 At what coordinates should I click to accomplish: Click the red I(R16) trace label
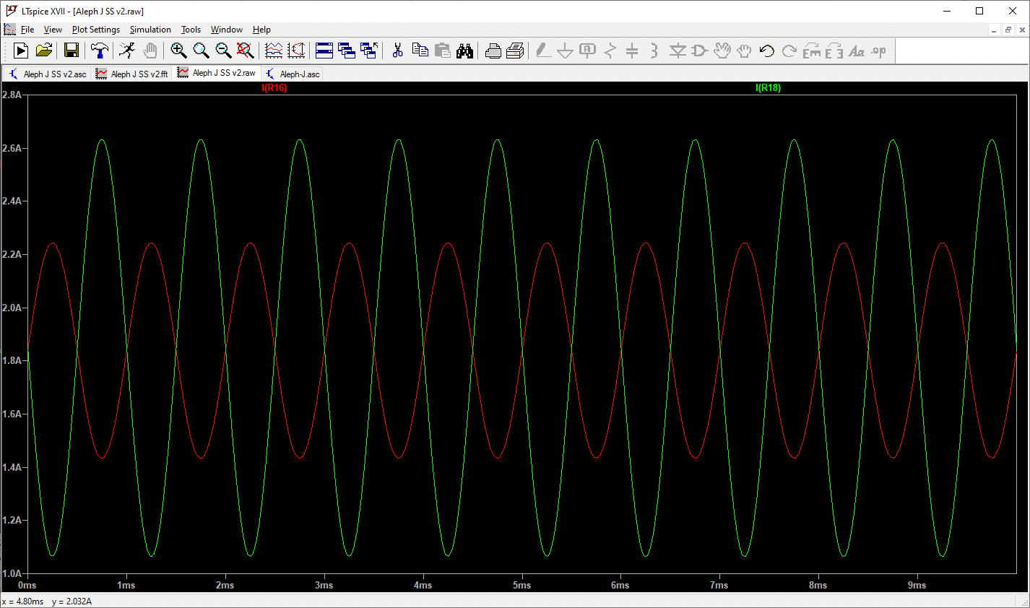point(274,88)
